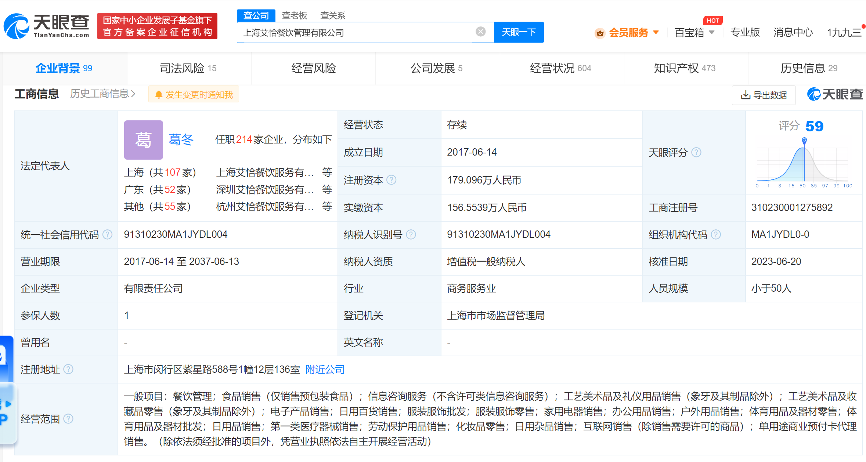Click 杭州艾恰餐饮服务有... company entry
The image size is (866, 462).
(265, 206)
